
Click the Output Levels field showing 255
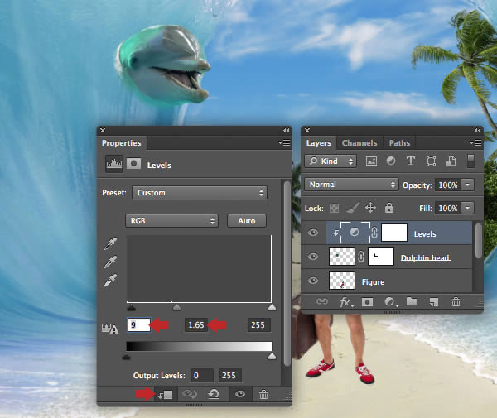click(229, 376)
